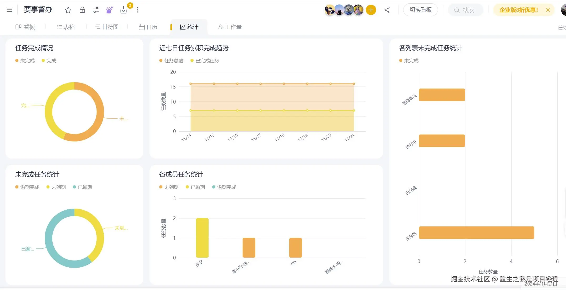Viewport: 566px width, 290px height.
Task: Open the filter settings sliders icon
Action: click(96, 10)
